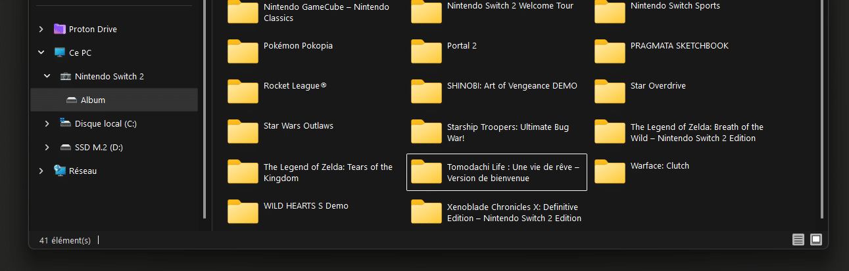Select the Warface: Clutch folder icon

point(610,171)
